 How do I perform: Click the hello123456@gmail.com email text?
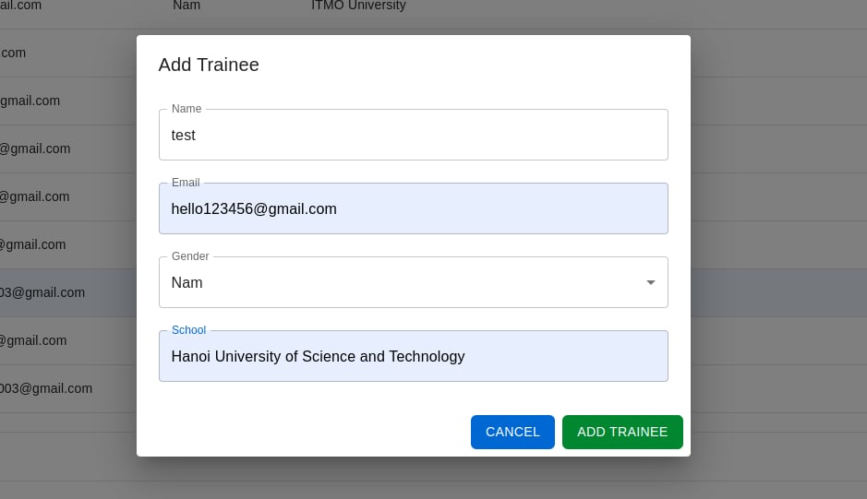(254, 208)
